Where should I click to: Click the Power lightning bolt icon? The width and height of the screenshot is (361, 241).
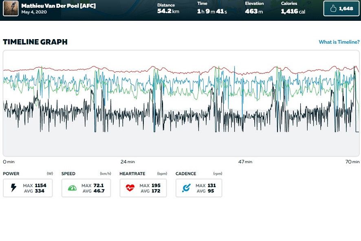coord(13,188)
